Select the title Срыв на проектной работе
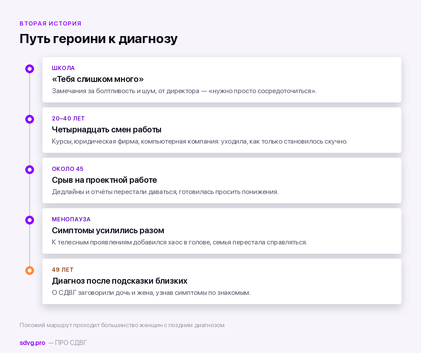 tap(105, 180)
